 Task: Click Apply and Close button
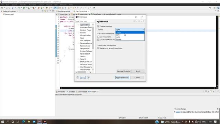click(x=122, y=77)
